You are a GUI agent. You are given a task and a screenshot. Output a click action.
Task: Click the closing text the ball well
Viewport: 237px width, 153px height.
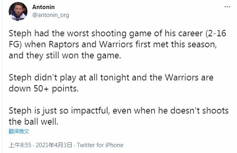point(33,121)
